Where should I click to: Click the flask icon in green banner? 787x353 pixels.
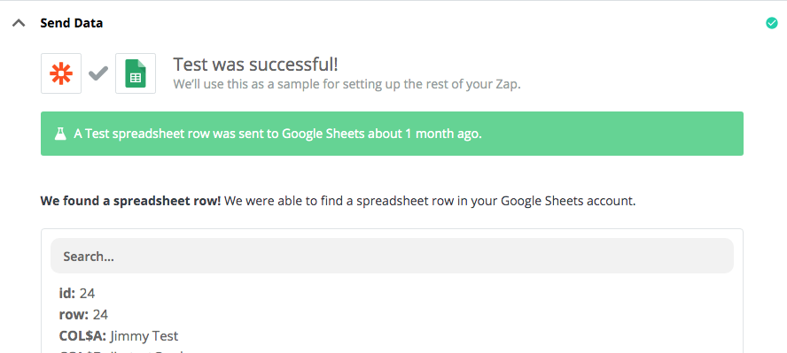[60, 134]
